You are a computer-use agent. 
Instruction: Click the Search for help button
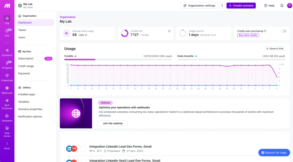tap(274, 153)
